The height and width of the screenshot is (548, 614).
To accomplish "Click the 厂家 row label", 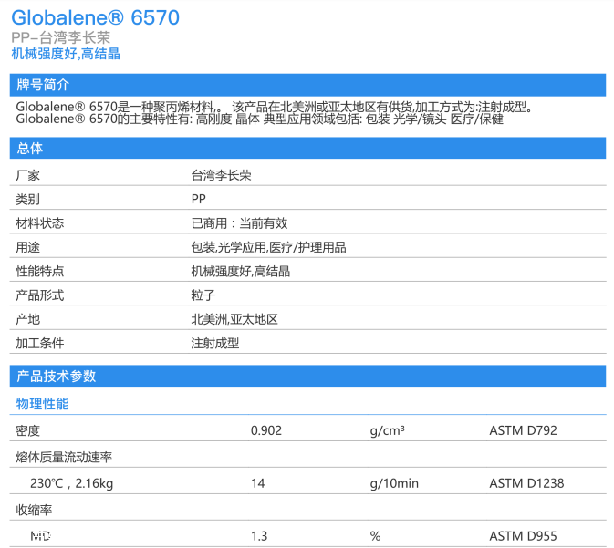I will [27, 175].
